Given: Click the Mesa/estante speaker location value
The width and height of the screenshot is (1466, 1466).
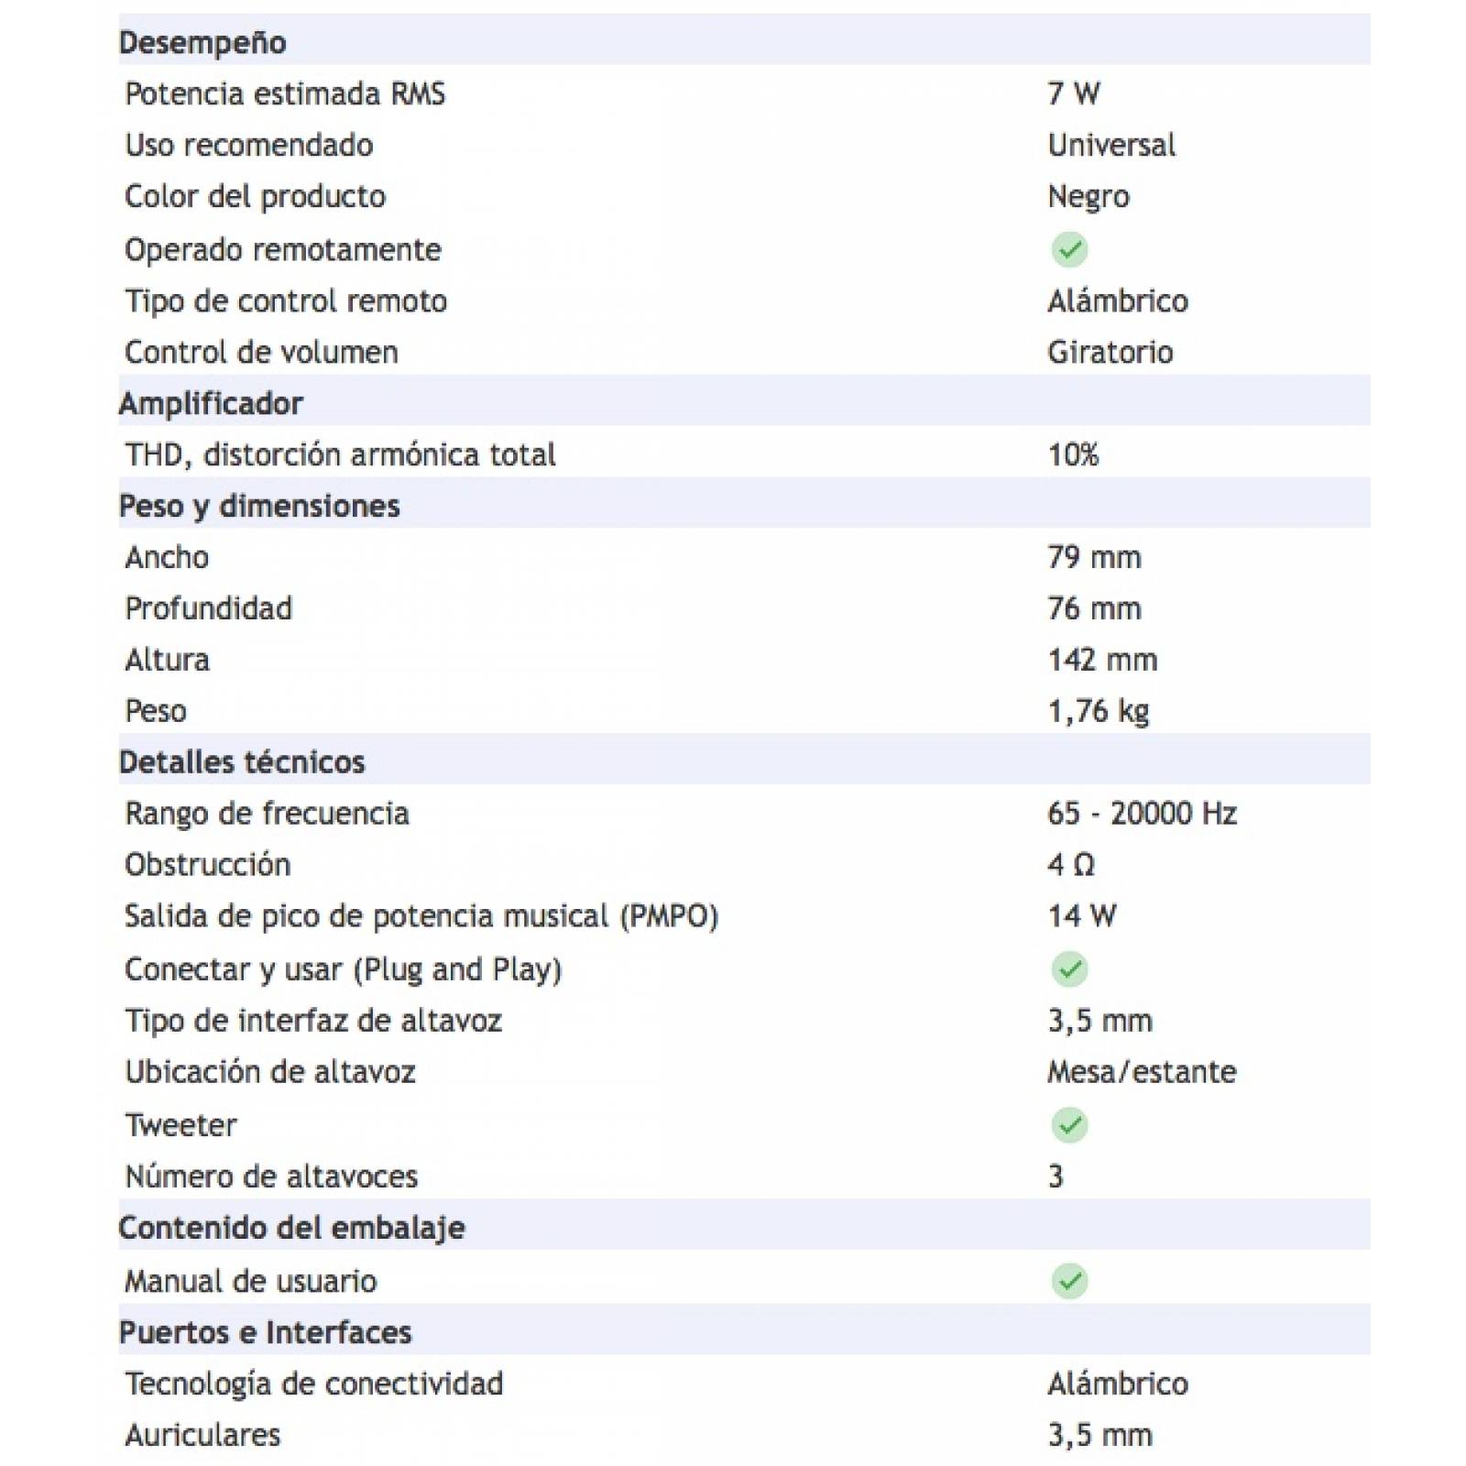Looking at the screenshot, I should point(1142,1072).
